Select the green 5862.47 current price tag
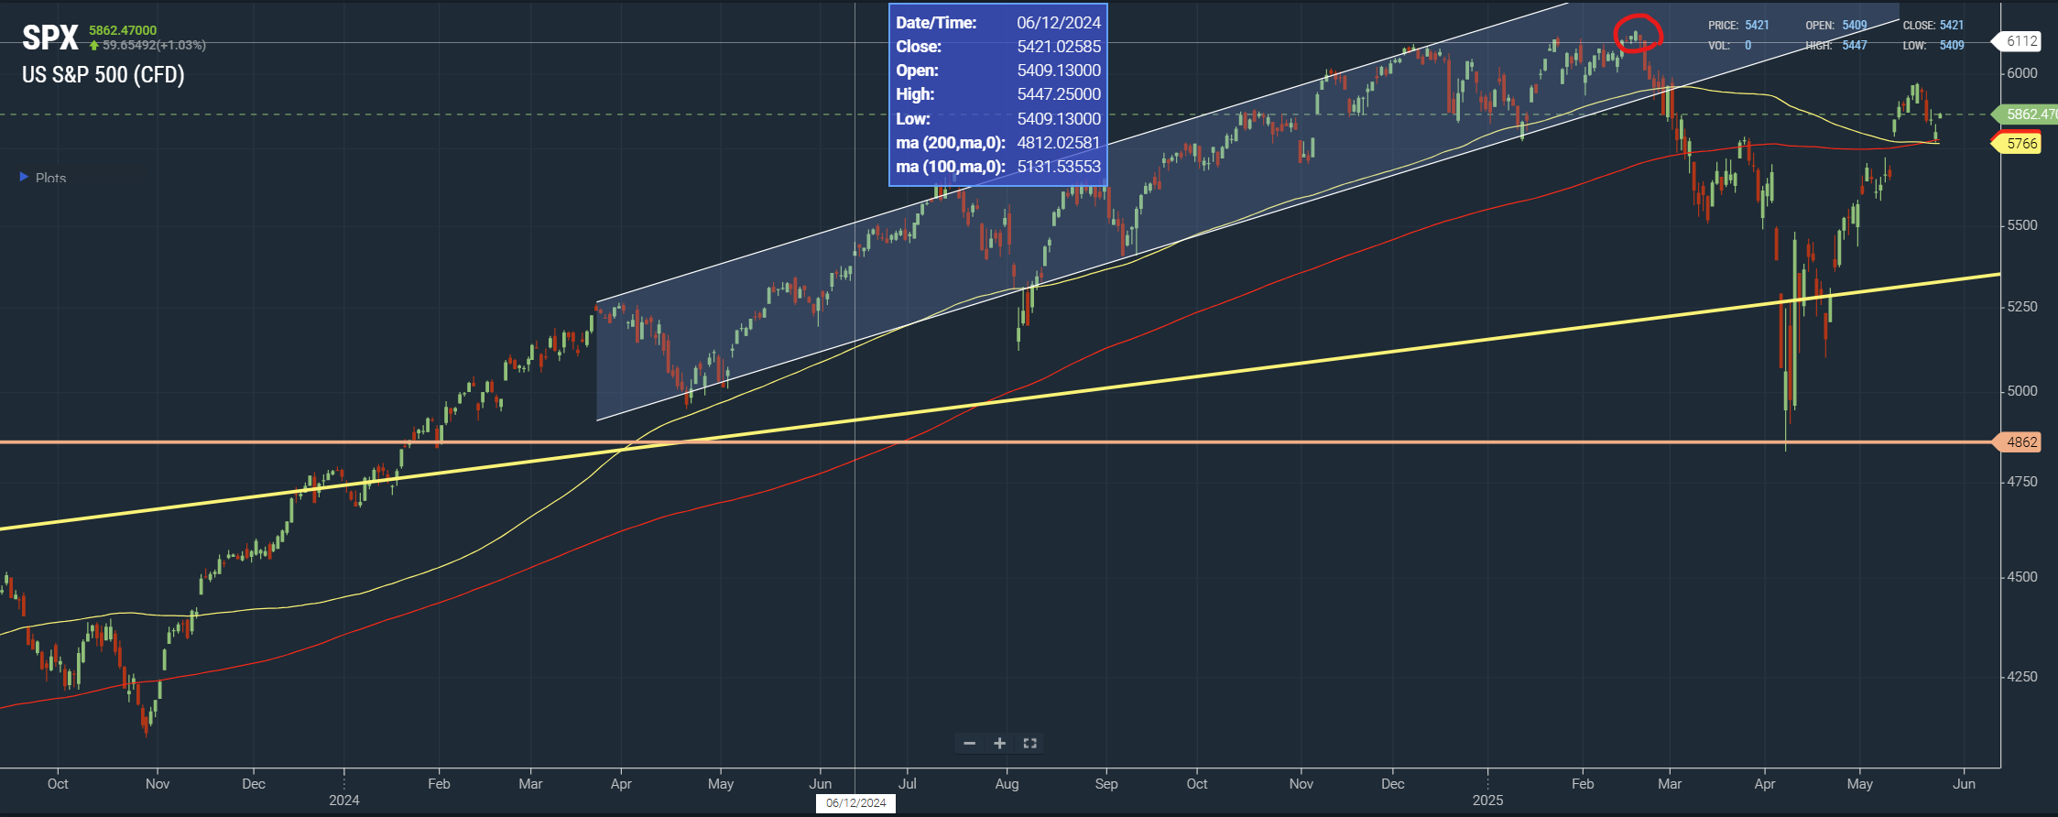Viewport: 2058px width, 817px height. click(x=2025, y=114)
